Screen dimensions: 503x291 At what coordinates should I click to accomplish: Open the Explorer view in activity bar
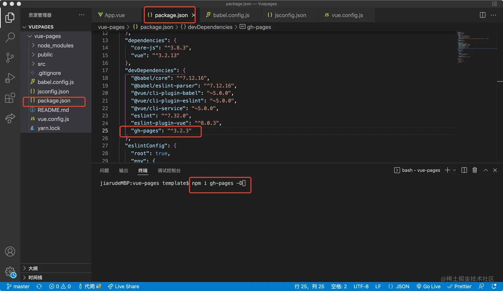(x=10, y=18)
